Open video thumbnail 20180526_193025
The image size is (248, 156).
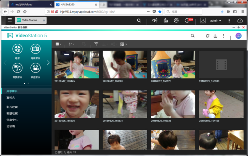(173, 104)
